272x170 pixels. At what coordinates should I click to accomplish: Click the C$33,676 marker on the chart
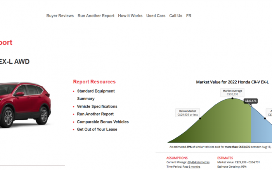[251, 101]
